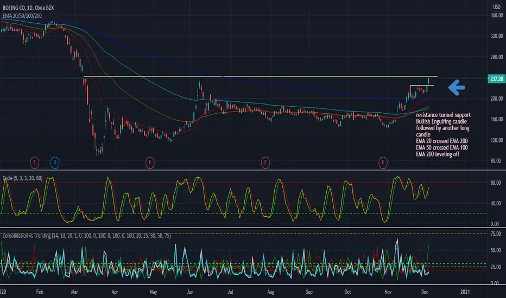Click the 75.00 Consolidation axis label
Screen dimensions: 506x298
click(x=495, y=234)
